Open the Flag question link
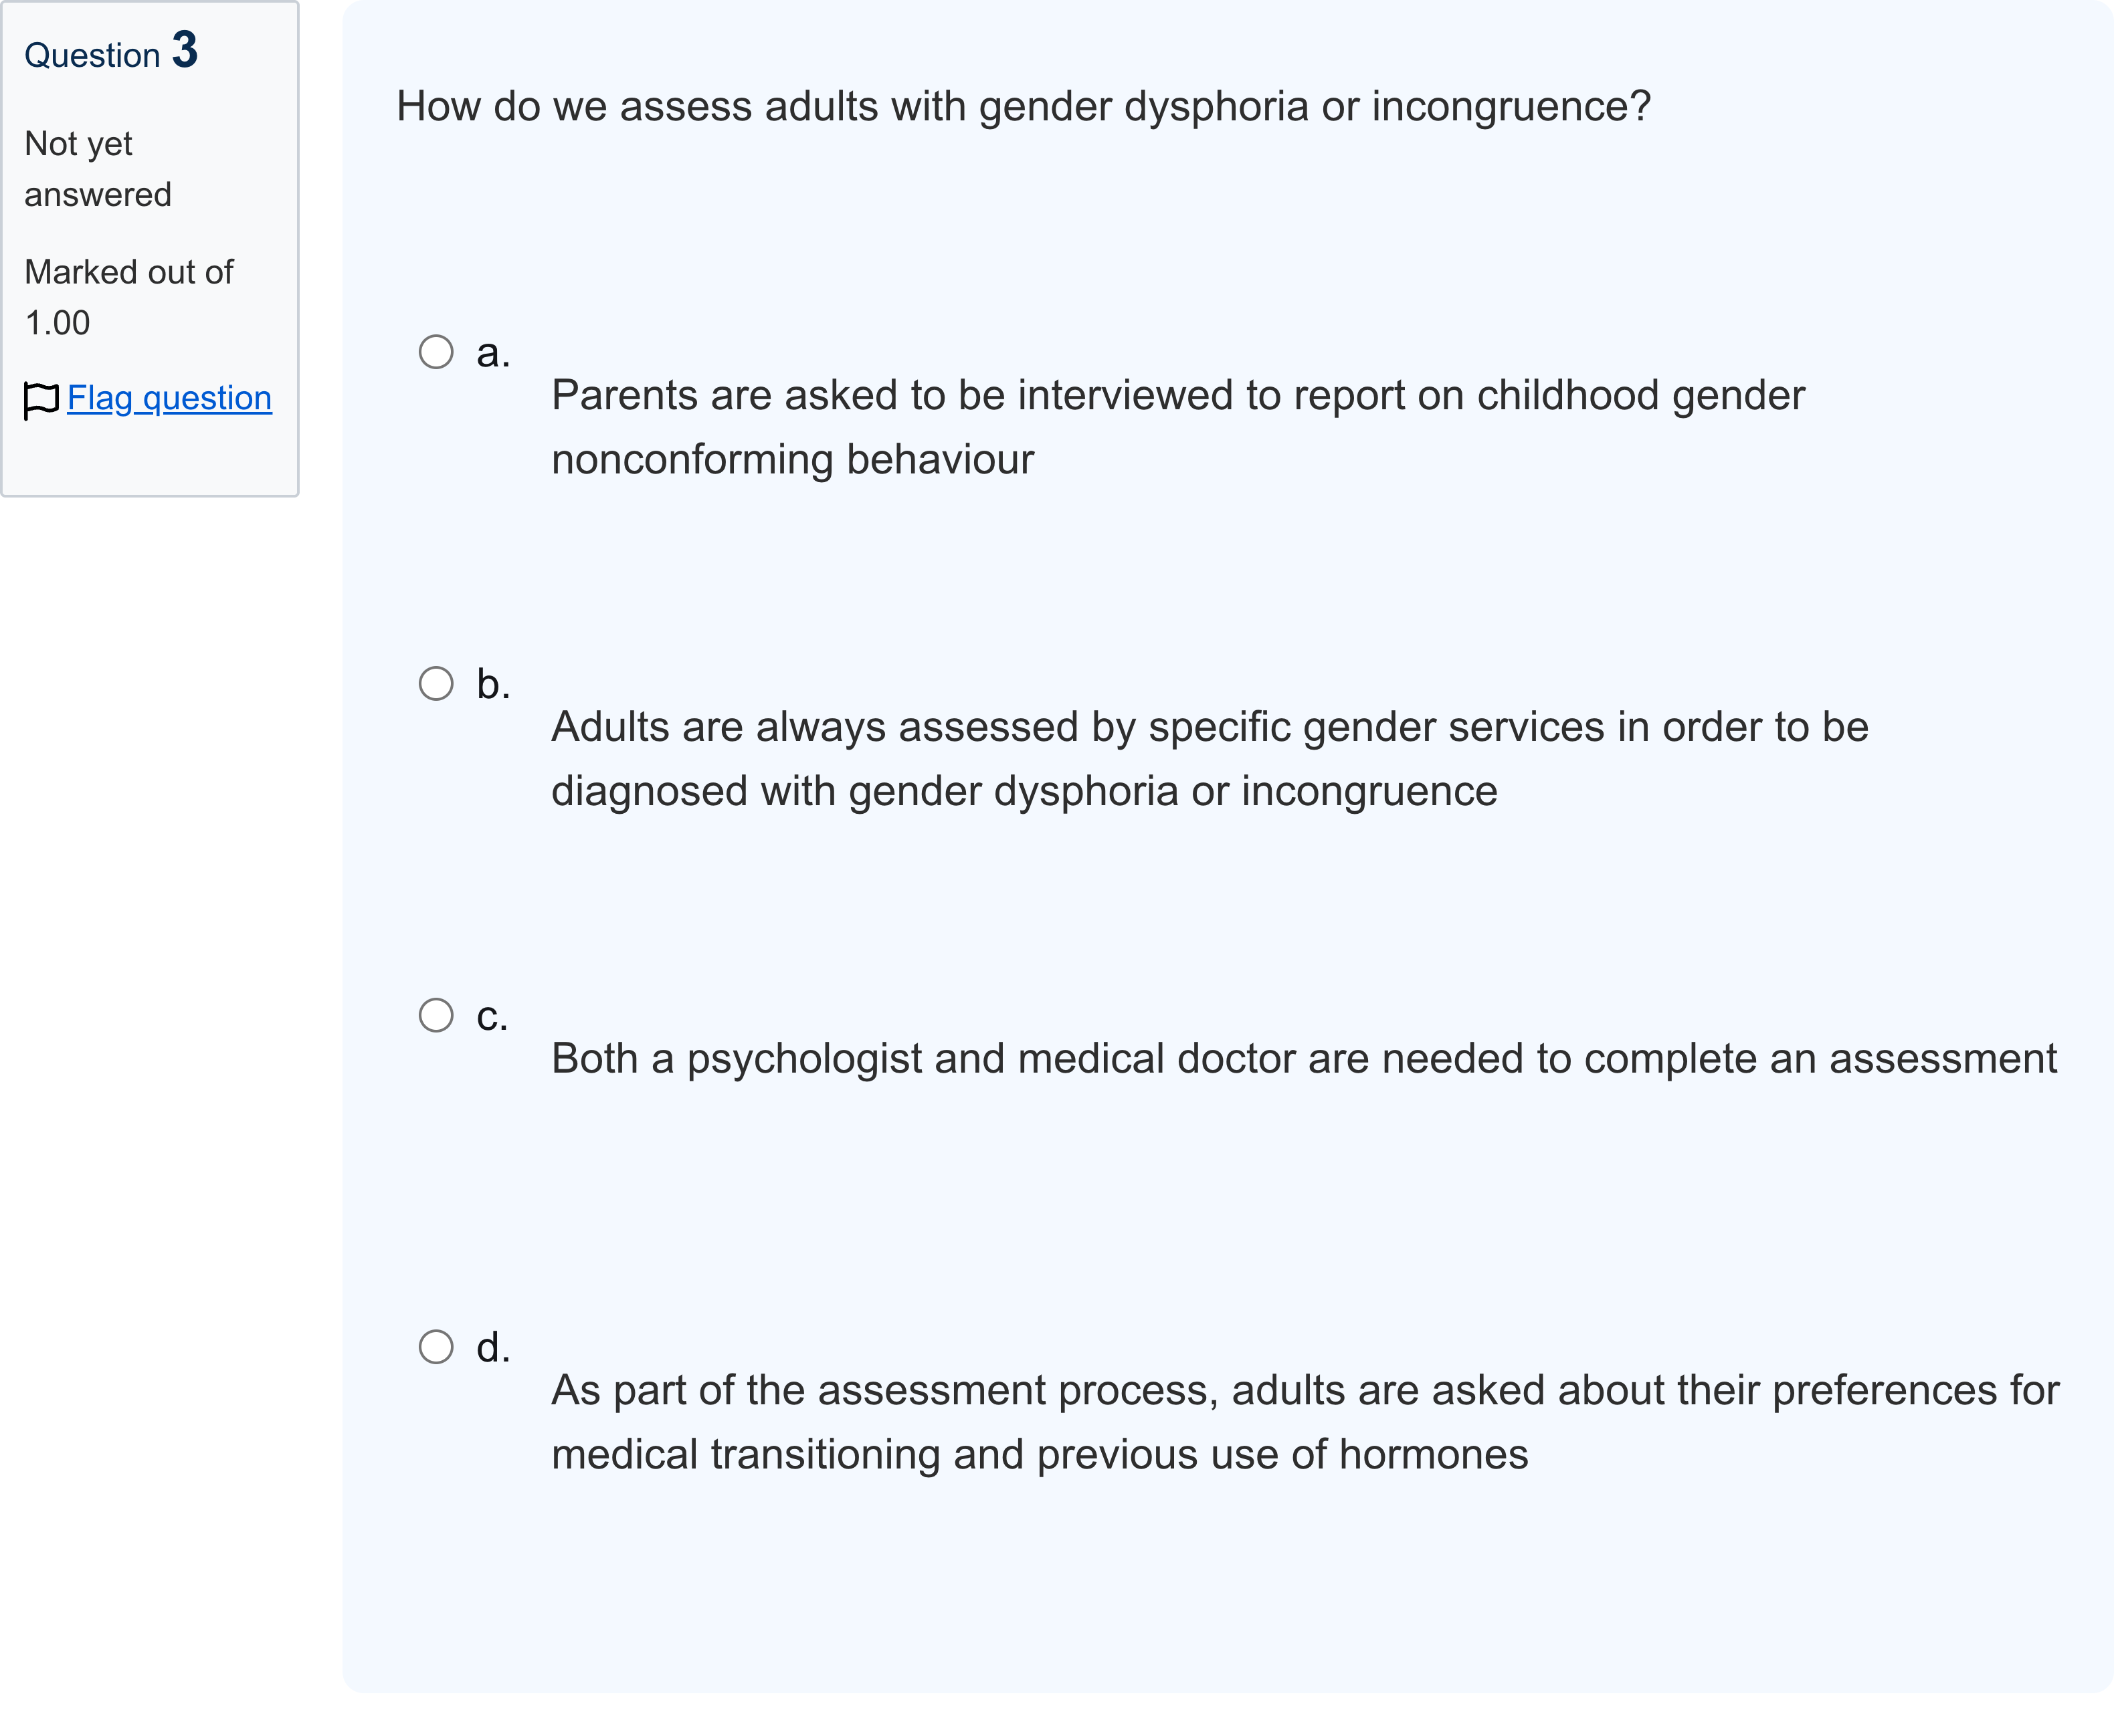The width and height of the screenshot is (2114, 1736). click(169, 398)
